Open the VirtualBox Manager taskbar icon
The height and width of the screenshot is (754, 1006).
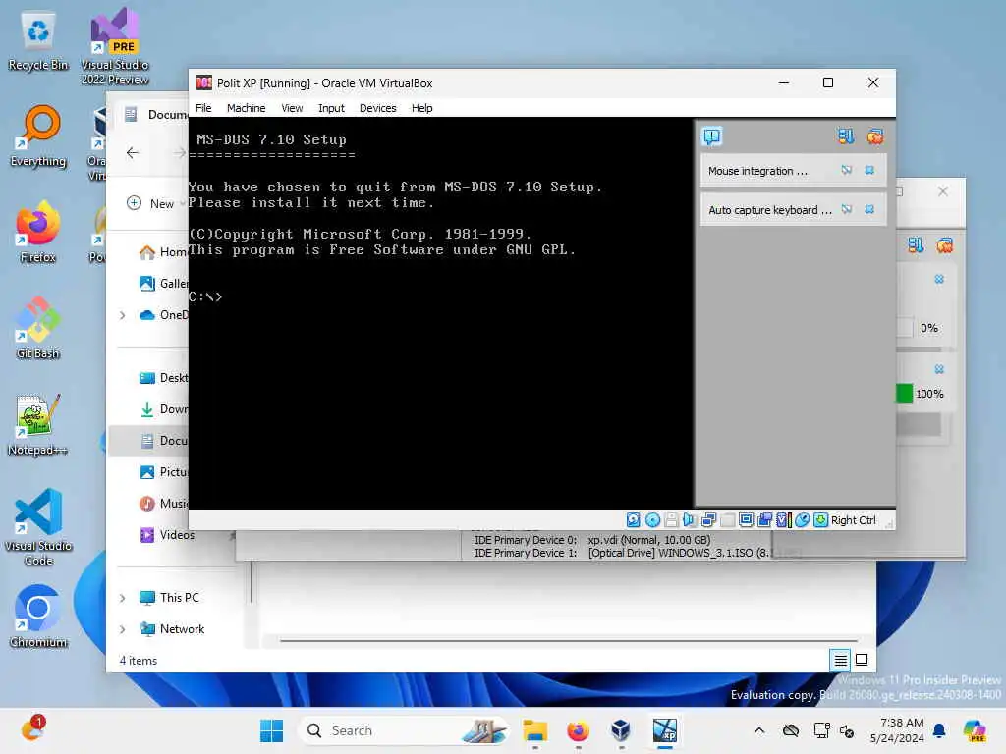tap(621, 730)
